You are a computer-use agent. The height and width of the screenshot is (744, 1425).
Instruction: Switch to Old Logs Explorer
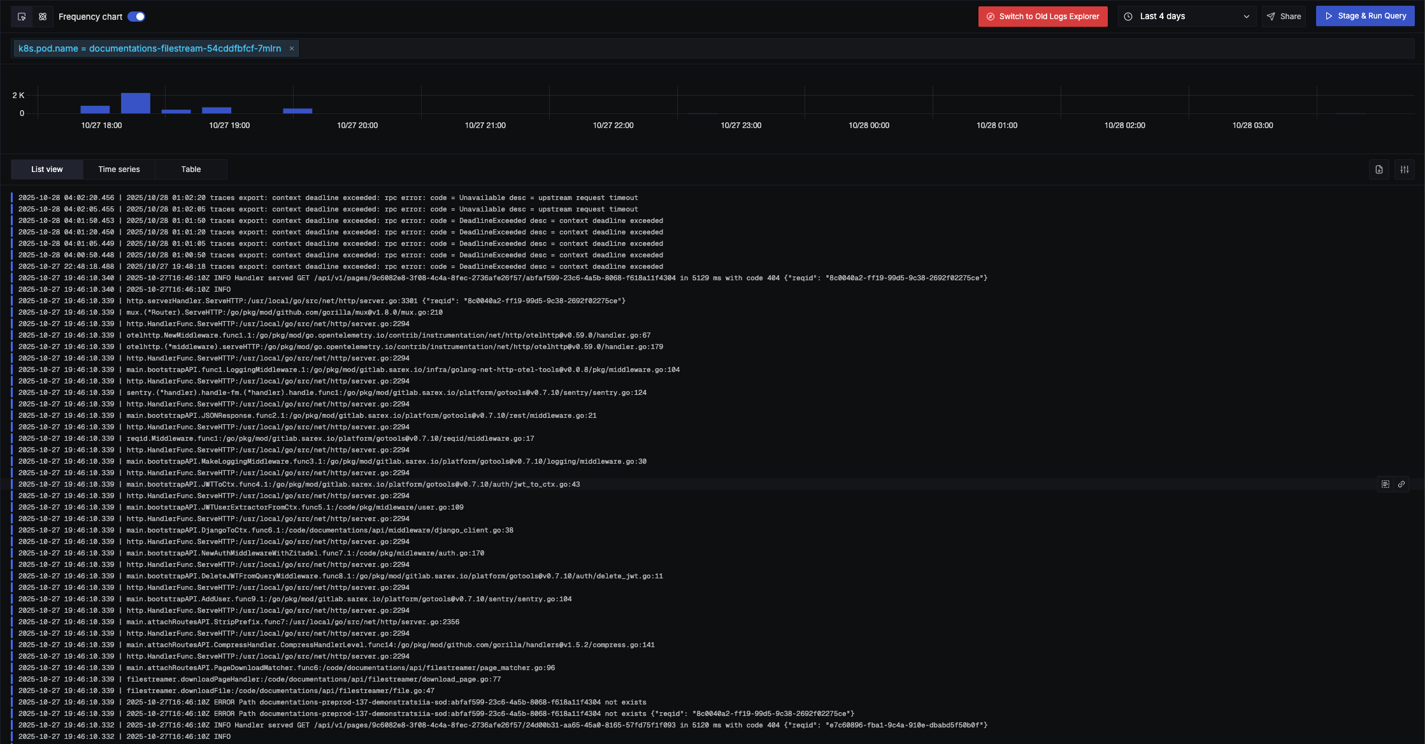click(1043, 17)
